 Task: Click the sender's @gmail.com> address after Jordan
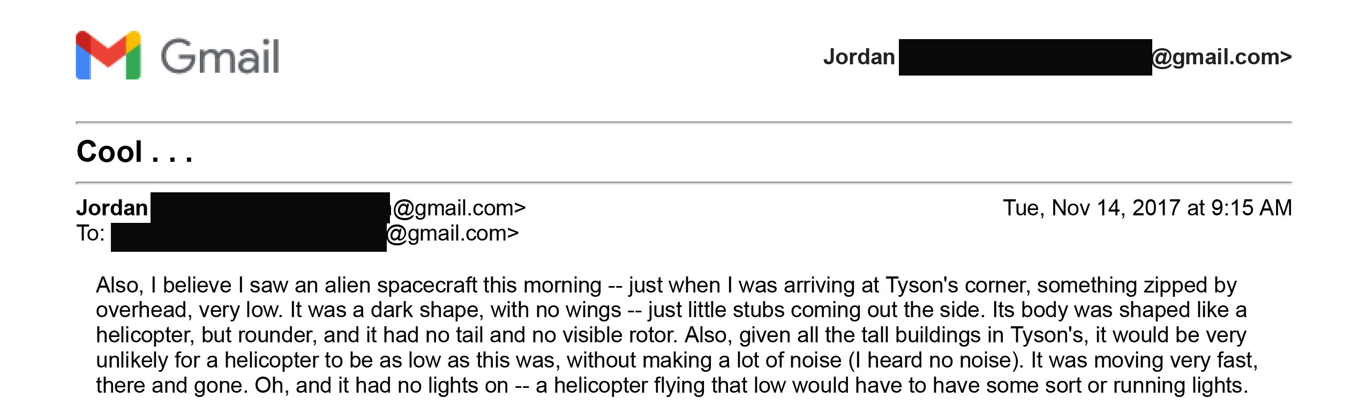pyautogui.click(x=459, y=208)
